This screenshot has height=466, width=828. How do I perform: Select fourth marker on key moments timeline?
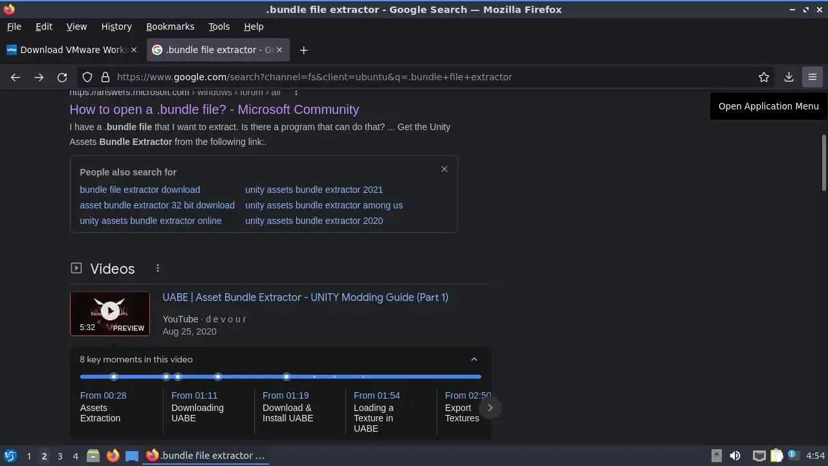coord(218,377)
